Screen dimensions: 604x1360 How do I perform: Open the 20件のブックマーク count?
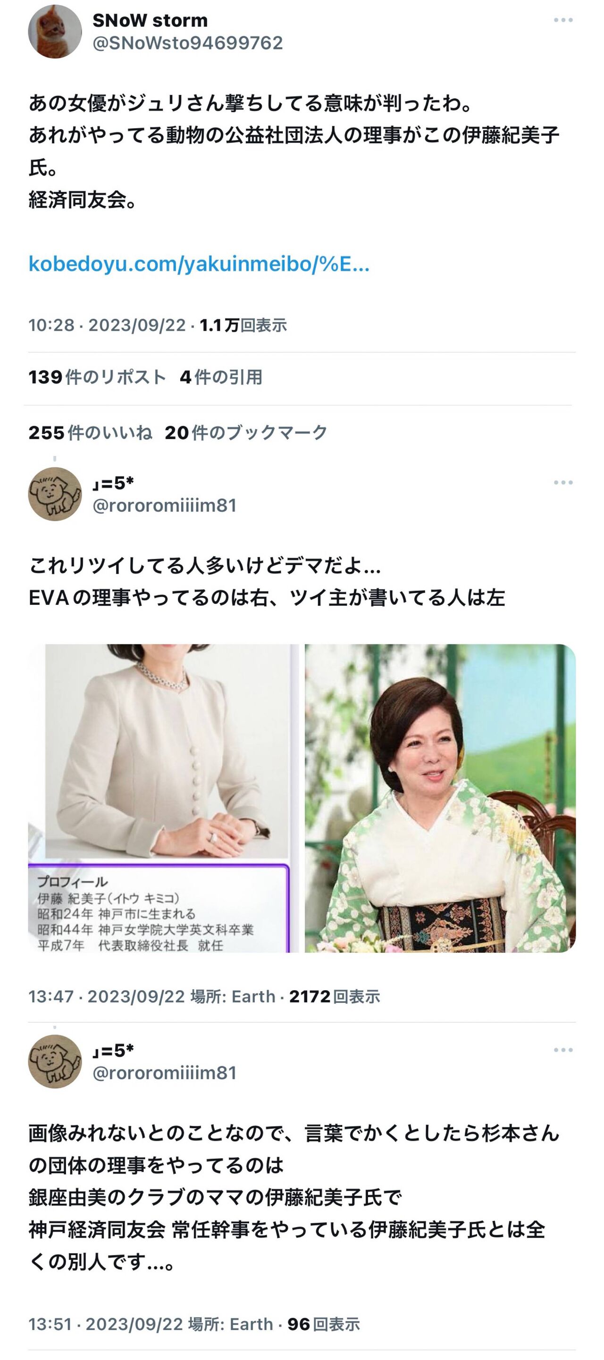coord(246,433)
